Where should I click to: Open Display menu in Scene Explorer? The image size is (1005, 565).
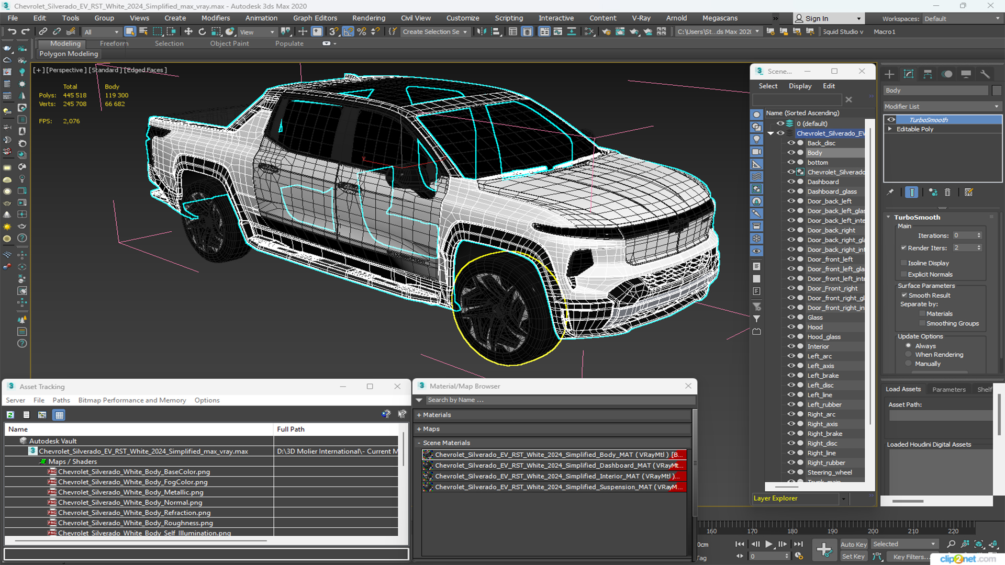(x=800, y=86)
